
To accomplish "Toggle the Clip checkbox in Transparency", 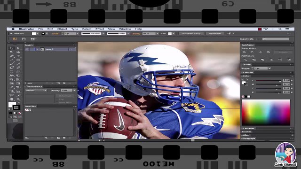I will (57, 100).
